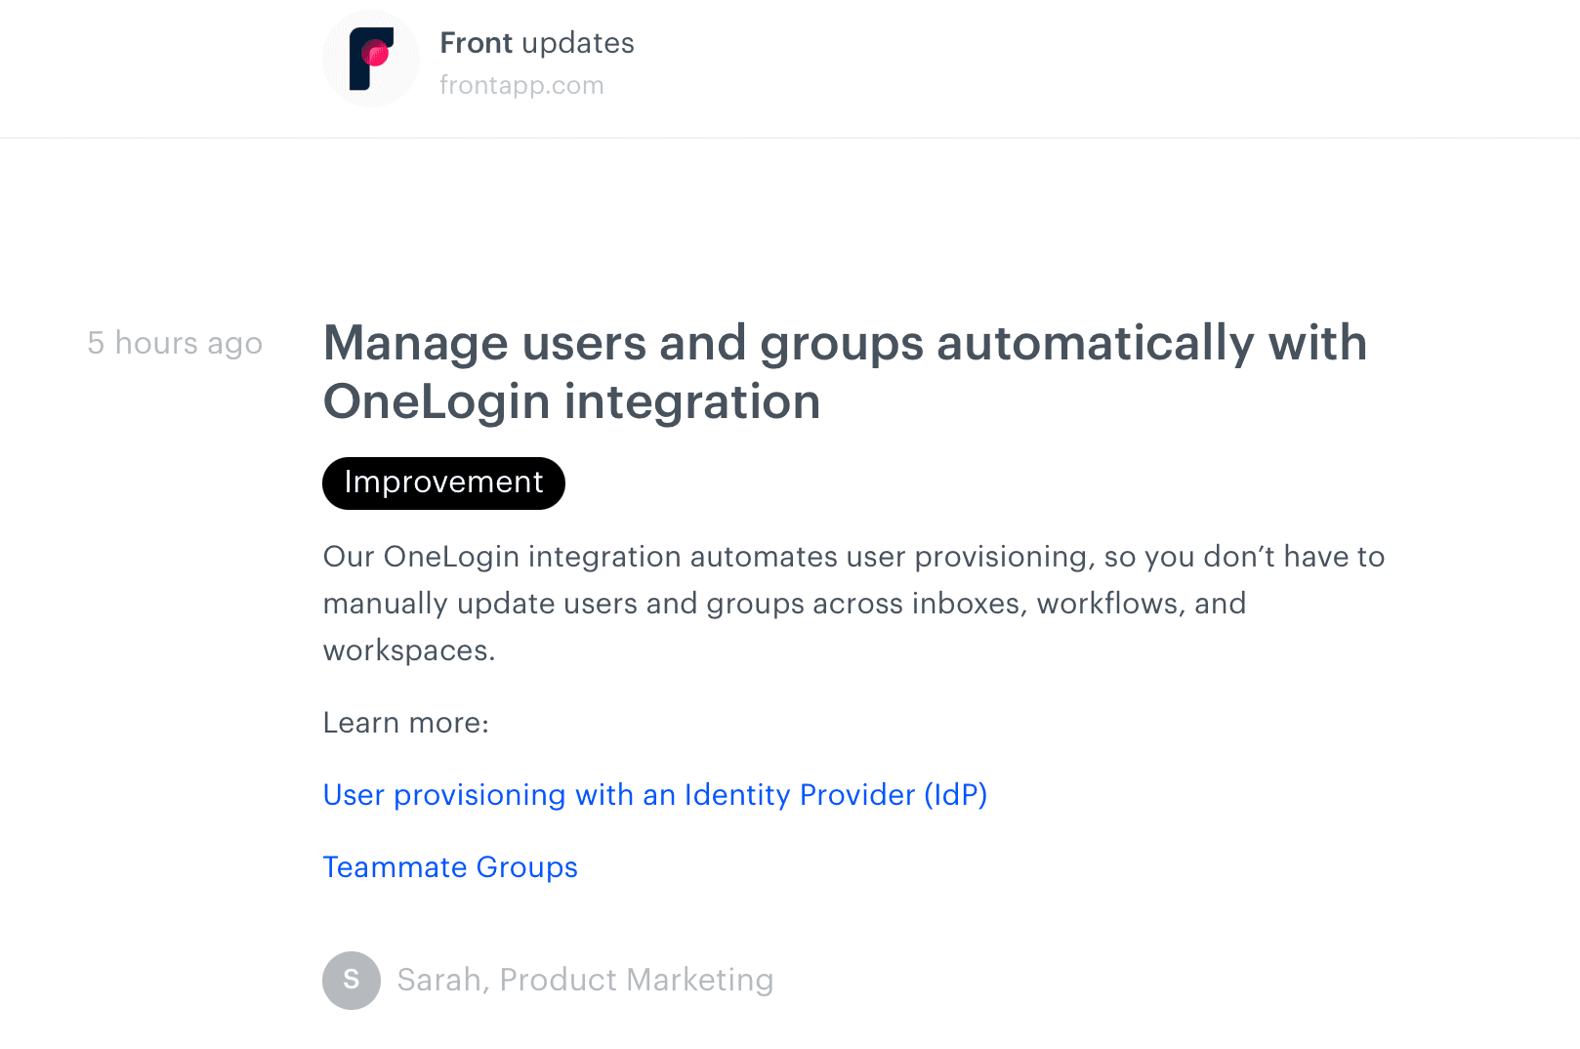Click the pink dot inside Front logo
This screenshot has height=1049, width=1580.
375,52
